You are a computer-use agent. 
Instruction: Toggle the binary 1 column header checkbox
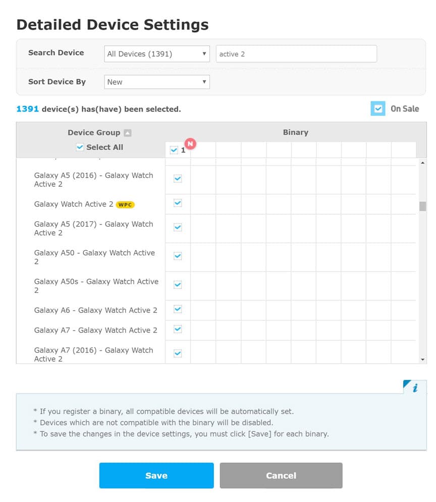pyautogui.click(x=174, y=150)
